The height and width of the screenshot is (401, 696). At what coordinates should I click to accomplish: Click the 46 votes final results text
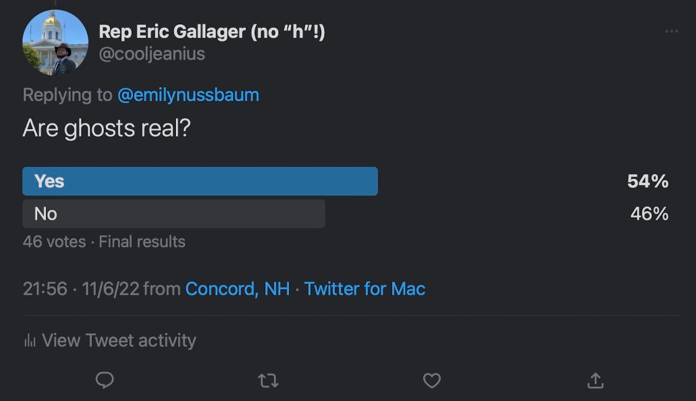104,241
